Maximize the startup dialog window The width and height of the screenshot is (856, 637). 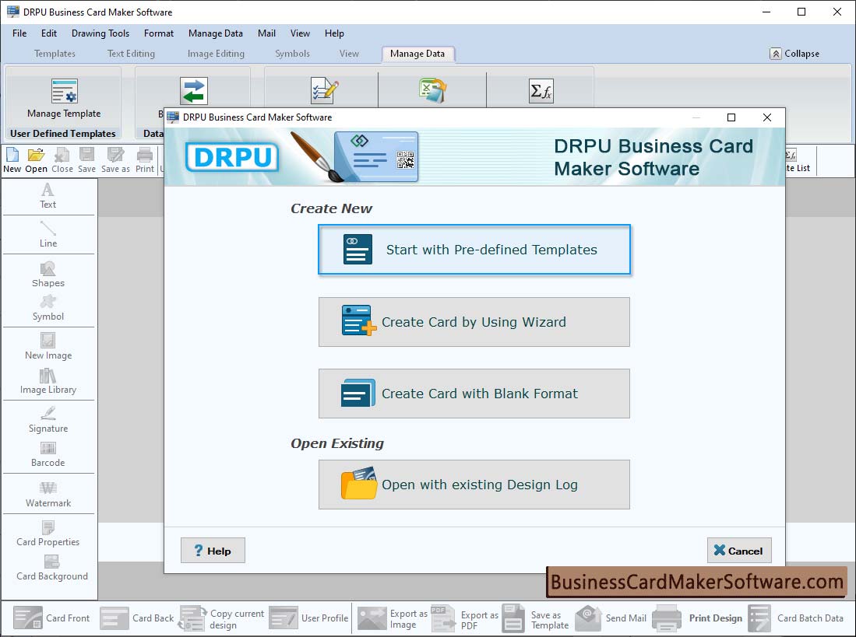[731, 117]
